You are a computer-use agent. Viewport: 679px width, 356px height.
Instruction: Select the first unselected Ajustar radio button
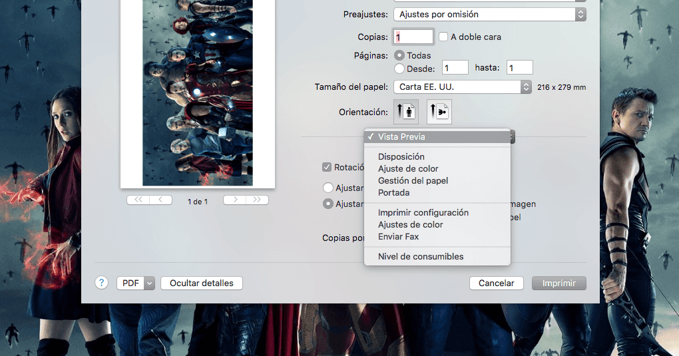click(x=328, y=188)
